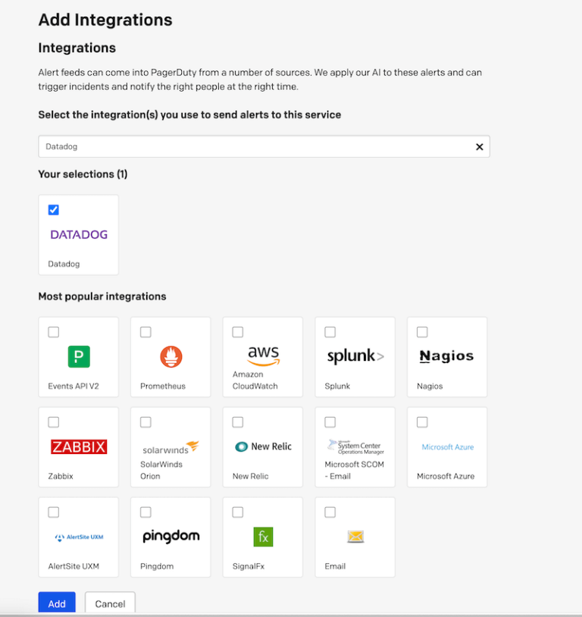
Task: Click the Splunk logo
Action: [354, 353]
